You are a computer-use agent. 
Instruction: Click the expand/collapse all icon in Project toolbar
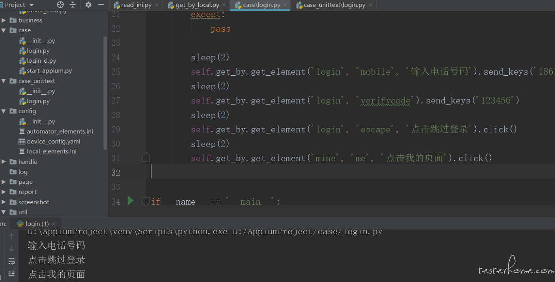click(x=73, y=5)
